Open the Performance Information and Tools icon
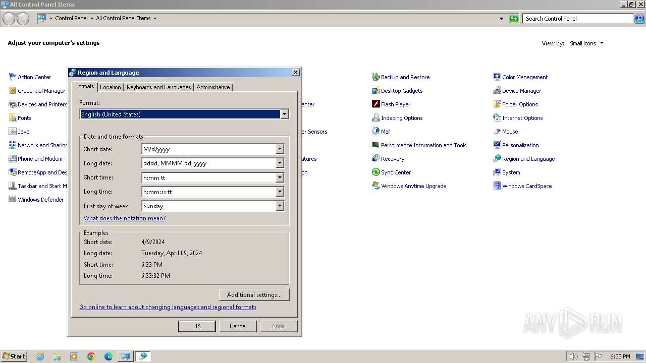 [x=375, y=145]
